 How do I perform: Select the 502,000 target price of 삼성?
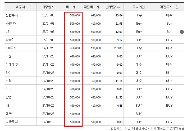[x=75, y=97]
